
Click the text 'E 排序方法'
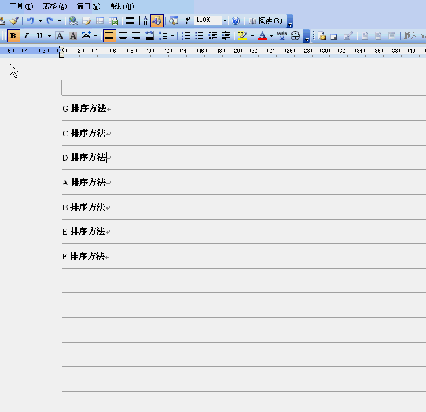click(x=84, y=232)
